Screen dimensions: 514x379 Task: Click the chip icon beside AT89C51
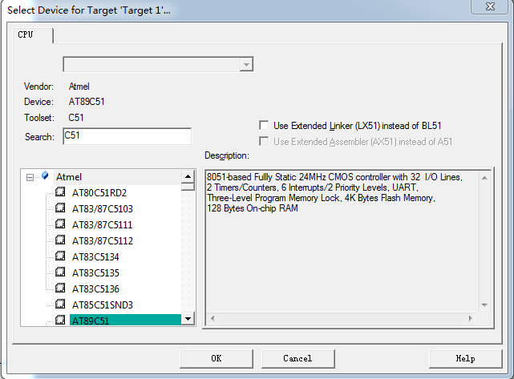click(60, 320)
